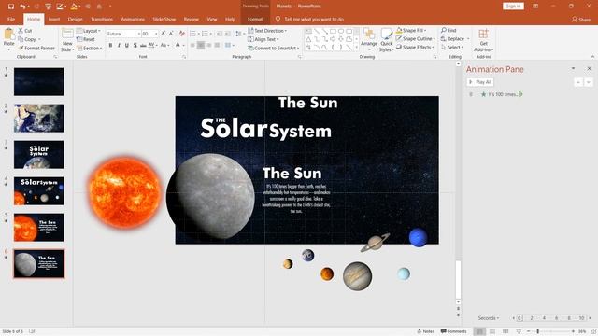The width and height of the screenshot is (598, 336).
Task: Justify the text
Action: [x=217, y=46]
